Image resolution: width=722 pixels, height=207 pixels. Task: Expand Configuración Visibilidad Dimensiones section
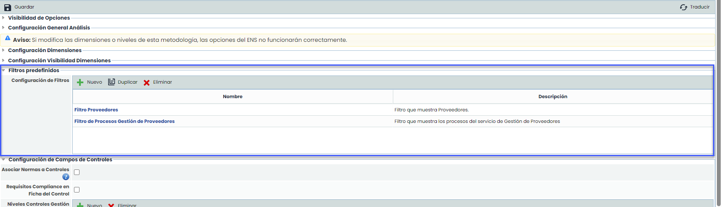click(x=3, y=61)
